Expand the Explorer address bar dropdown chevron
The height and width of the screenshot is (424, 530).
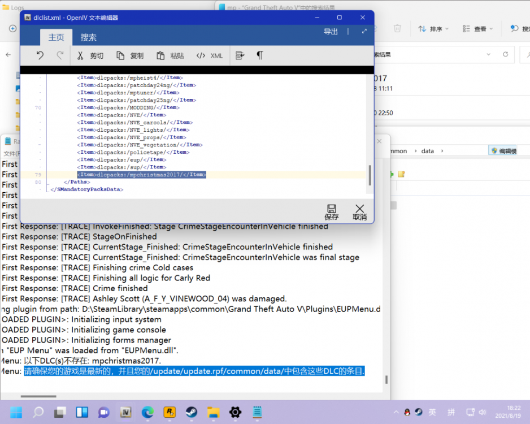(488, 54)
